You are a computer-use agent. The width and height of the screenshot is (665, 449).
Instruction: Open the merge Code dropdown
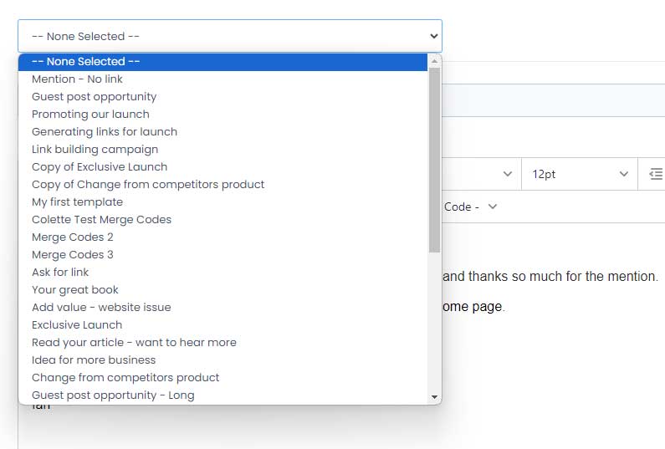(470, 207)
